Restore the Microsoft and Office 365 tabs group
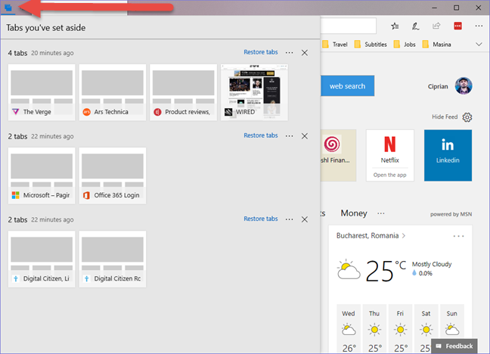The height and width of the screenshot is (354, 490). 261,135
